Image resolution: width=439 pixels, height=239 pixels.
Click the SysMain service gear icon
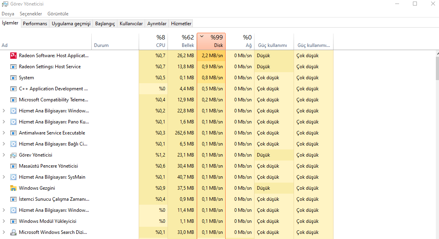click(x=13, y=177)
